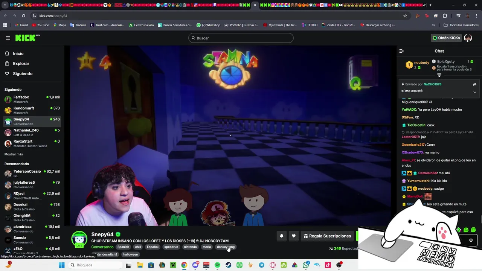Viewport: 482px width, 271px height.
Task: Open the Kick hamburger sidebar menu
Action: 8,38
